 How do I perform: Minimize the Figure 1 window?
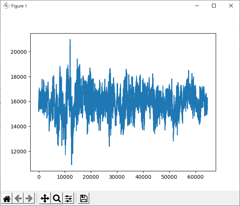pyautogui.click(x=197, y=6)
